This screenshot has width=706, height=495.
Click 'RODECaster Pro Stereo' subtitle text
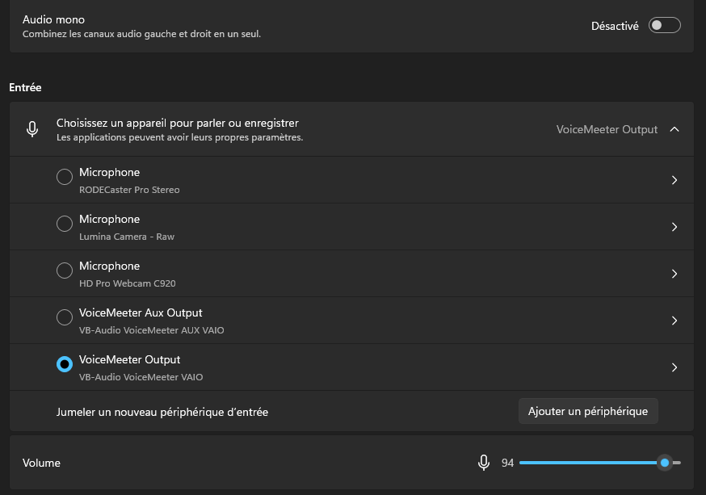tap(129, 190)
